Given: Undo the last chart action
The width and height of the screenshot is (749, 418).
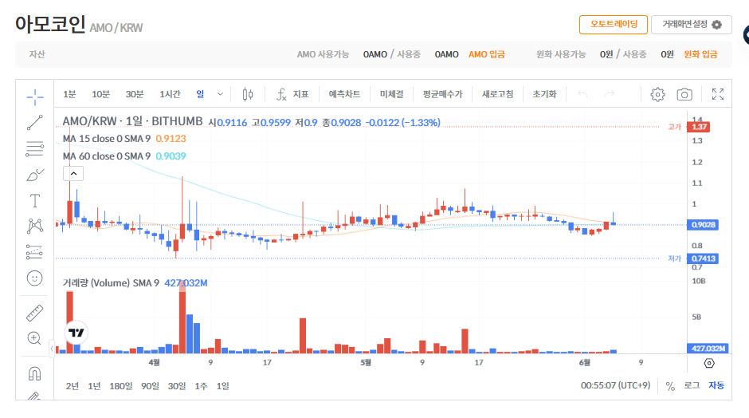Looking at the screenshot, I should click(582, 94).
